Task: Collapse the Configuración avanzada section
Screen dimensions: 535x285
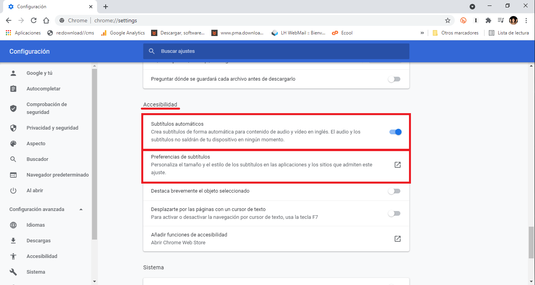Action: pos(81,209)
